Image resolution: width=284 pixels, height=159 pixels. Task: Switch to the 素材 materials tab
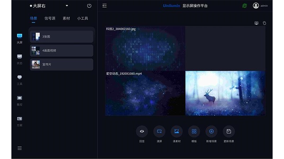[x=66, y=18]
